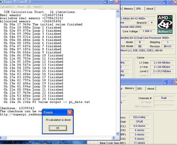
Task: Click the RCD value 4 clocks
Action: [139, 130]
